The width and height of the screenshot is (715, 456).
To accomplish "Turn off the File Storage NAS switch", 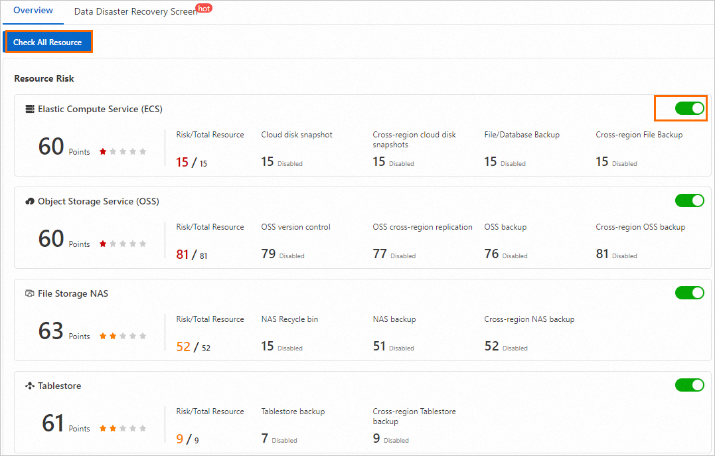I will (x=689, y=293).
